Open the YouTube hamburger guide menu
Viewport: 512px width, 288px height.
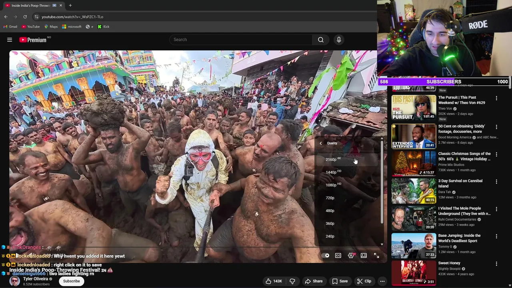(x=10, y=40)
